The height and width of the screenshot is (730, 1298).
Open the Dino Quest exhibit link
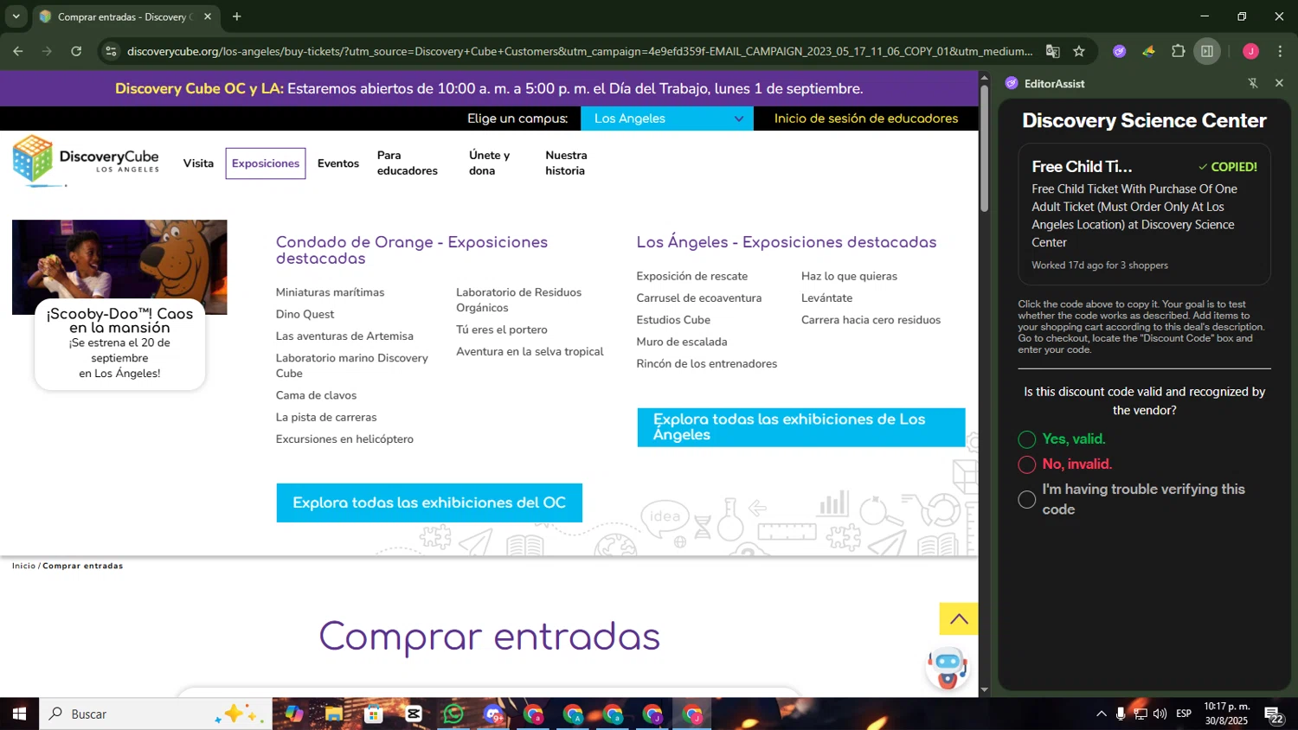point(305,314)
